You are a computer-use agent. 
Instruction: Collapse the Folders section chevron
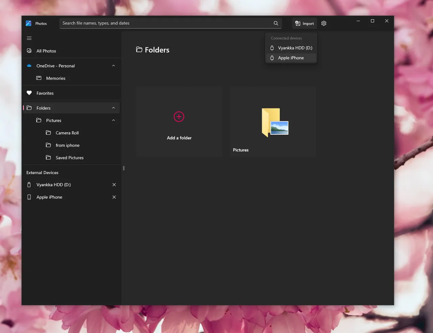(x=114, y=108)
